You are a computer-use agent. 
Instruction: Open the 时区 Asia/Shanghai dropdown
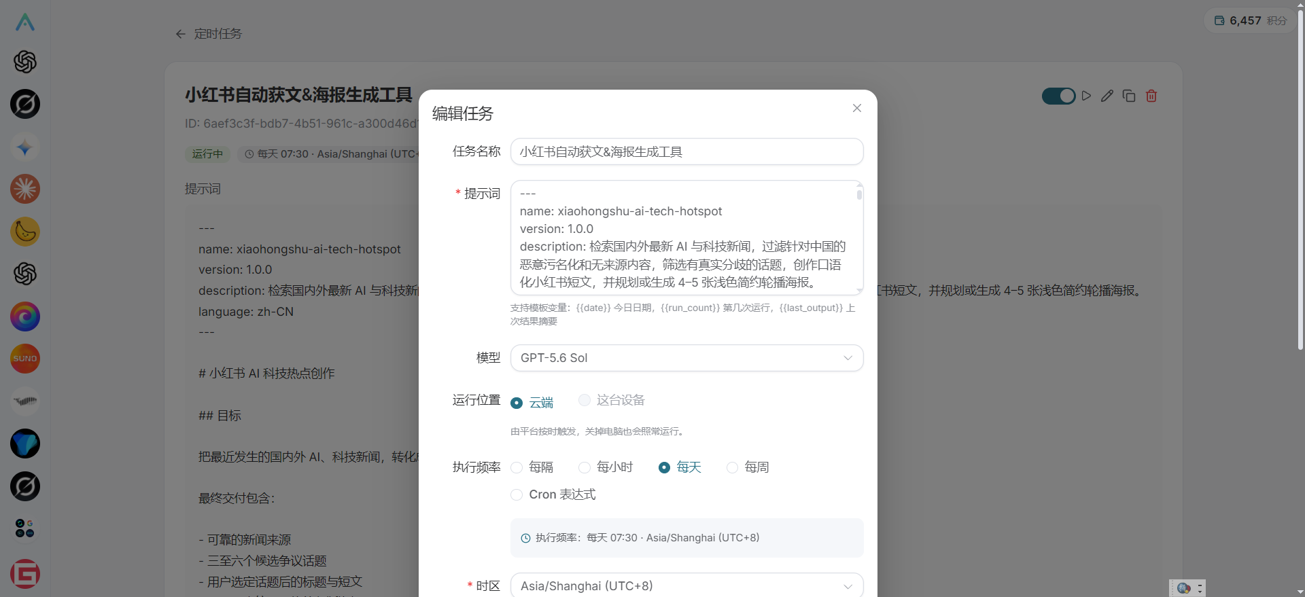click(686, 585)
